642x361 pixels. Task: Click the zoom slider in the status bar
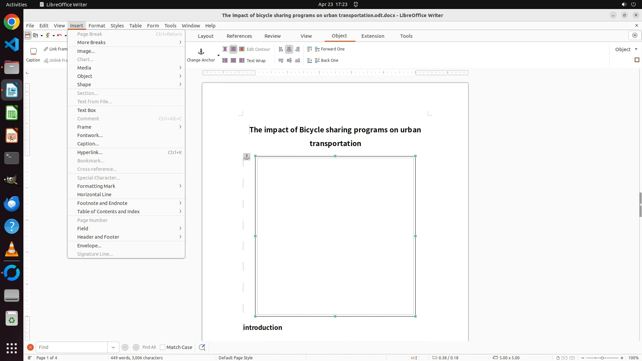tap(602, 358)
